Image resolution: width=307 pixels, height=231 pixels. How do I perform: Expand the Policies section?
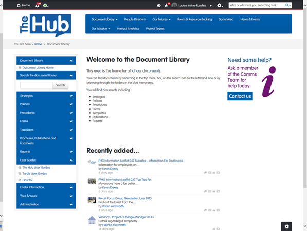pyautogui.click(x=46, y=104)
